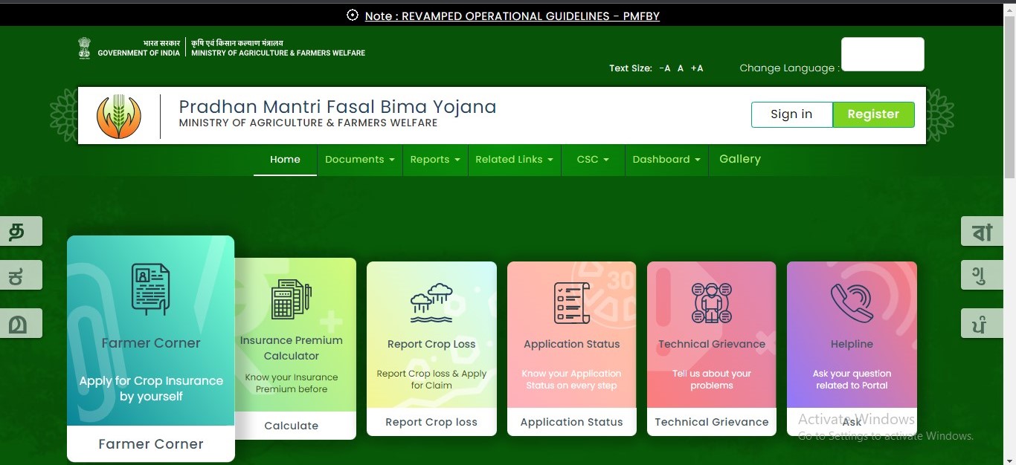Viewport: 1016px width, 465px height.
Task: Open the Gallery menu item
Action: click(x=740, y=159)
